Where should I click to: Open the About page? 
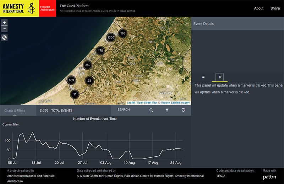point(258,8)
